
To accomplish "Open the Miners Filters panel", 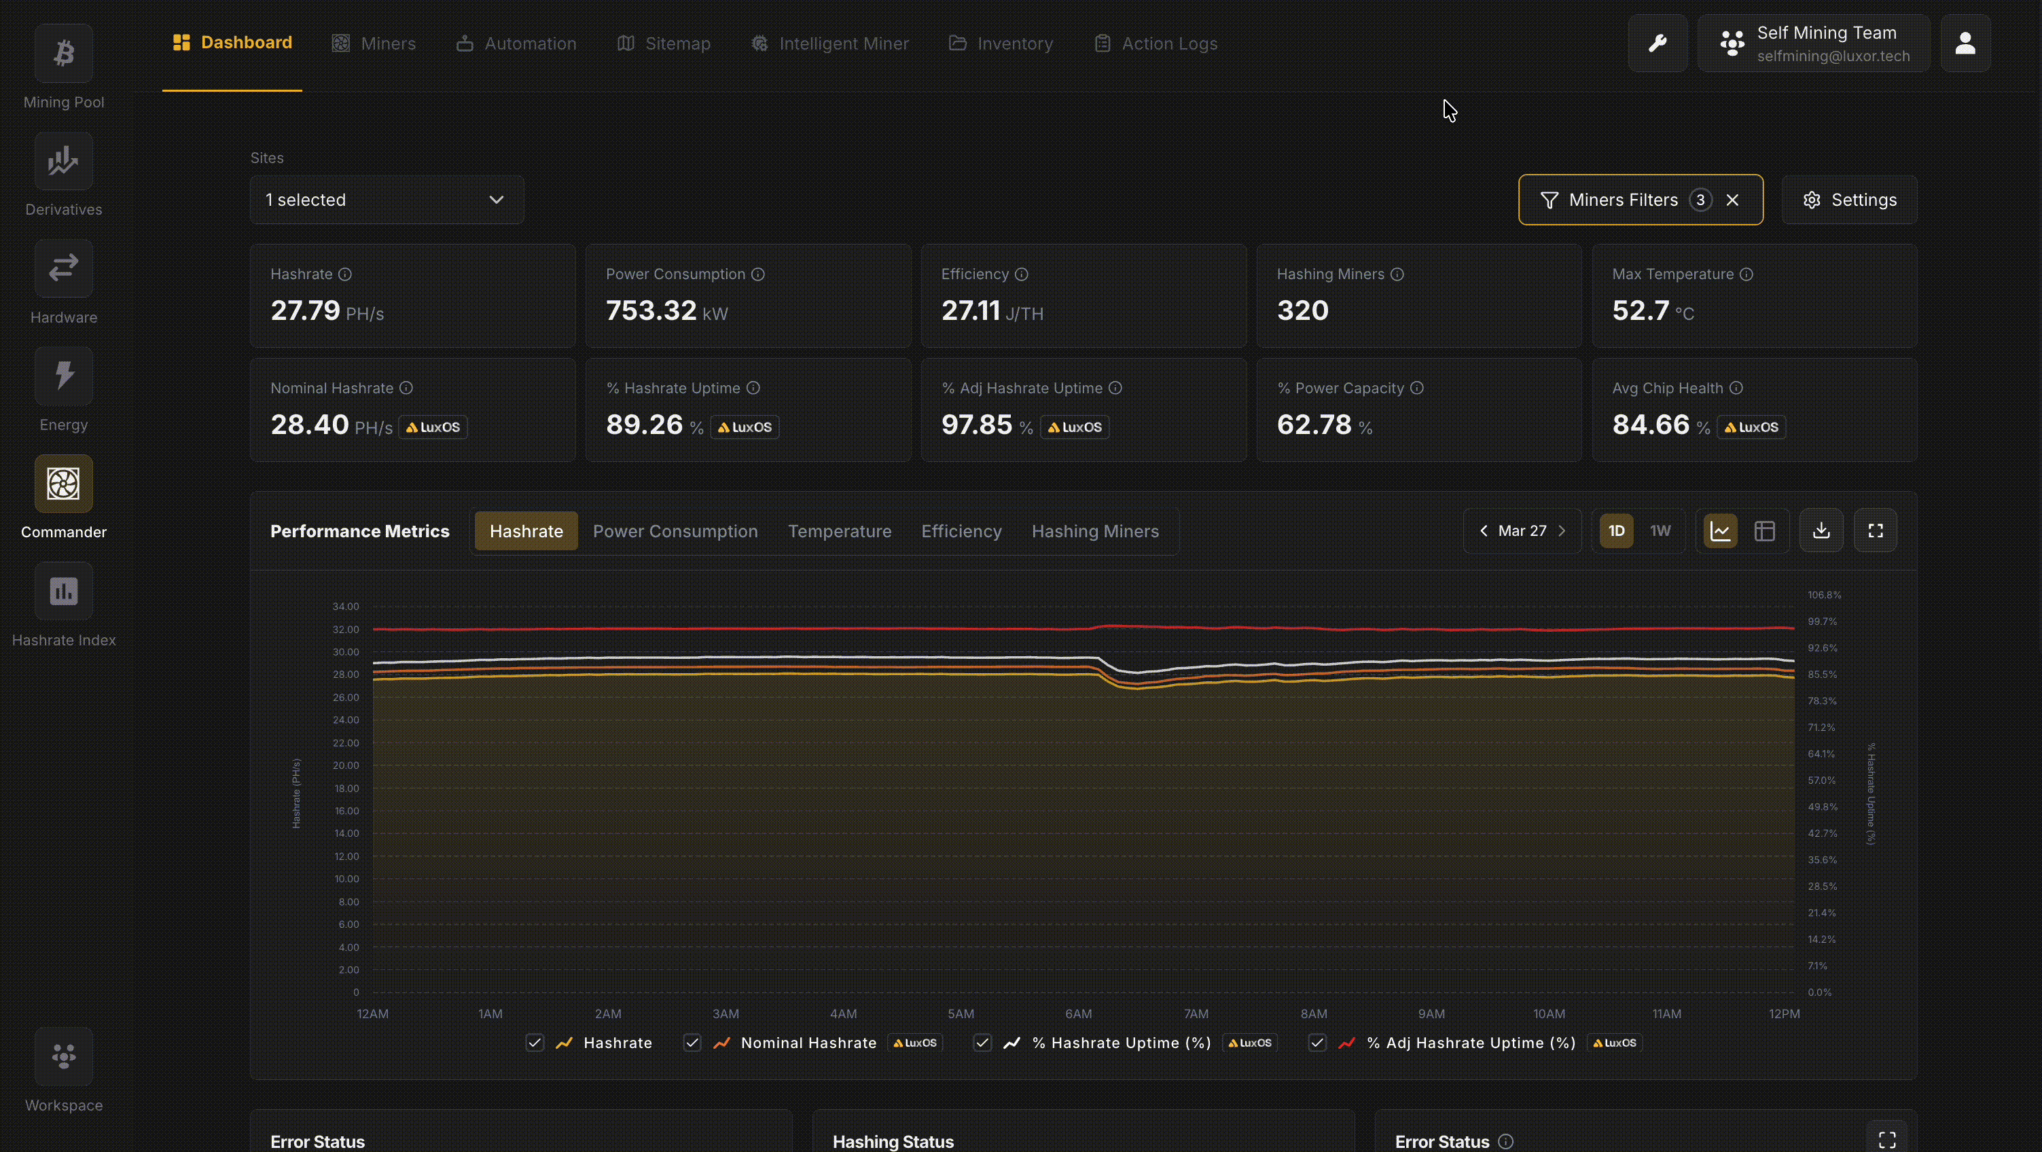I will coord(1624,199).
